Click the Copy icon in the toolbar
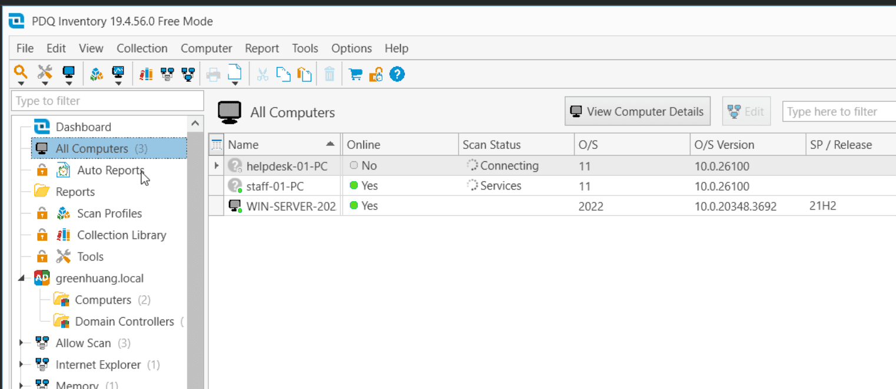This screenshot has height=389, width=896. point(284,74)
